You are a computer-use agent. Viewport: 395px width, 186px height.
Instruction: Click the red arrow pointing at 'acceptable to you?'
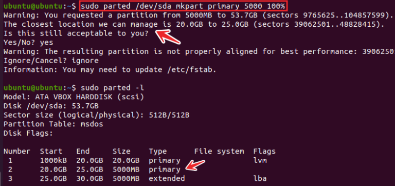click(x=168, y=37)
